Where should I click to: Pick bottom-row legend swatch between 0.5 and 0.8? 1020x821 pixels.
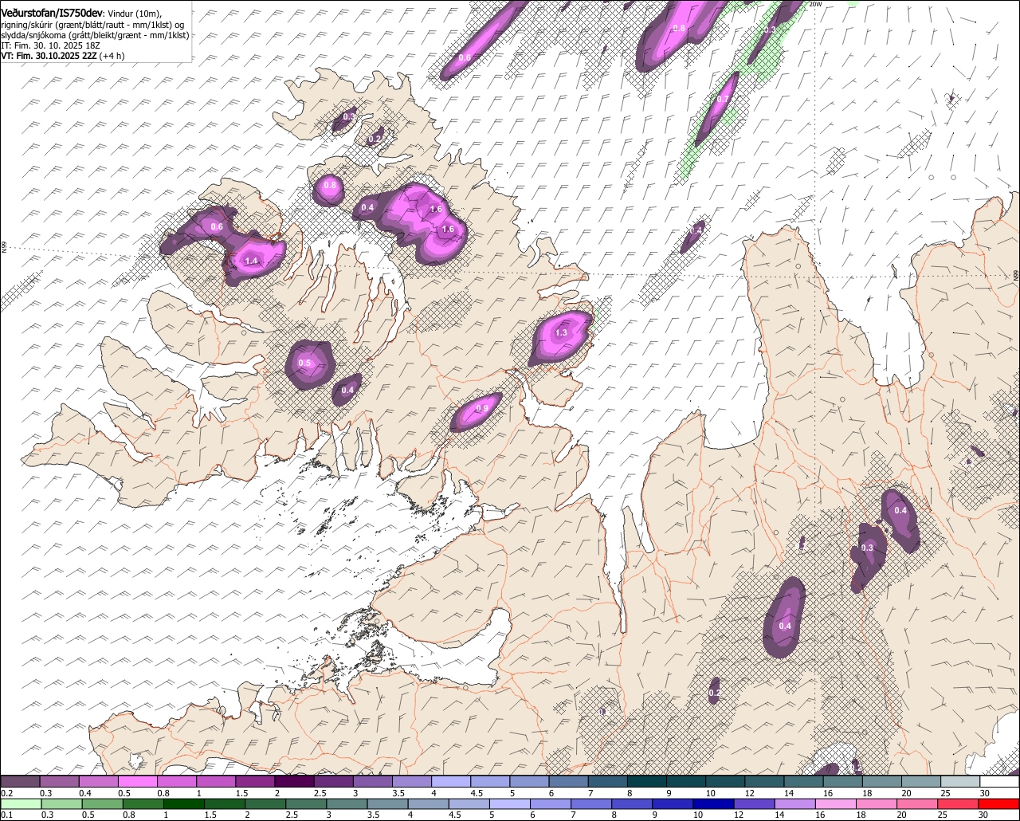click(104, 804)
